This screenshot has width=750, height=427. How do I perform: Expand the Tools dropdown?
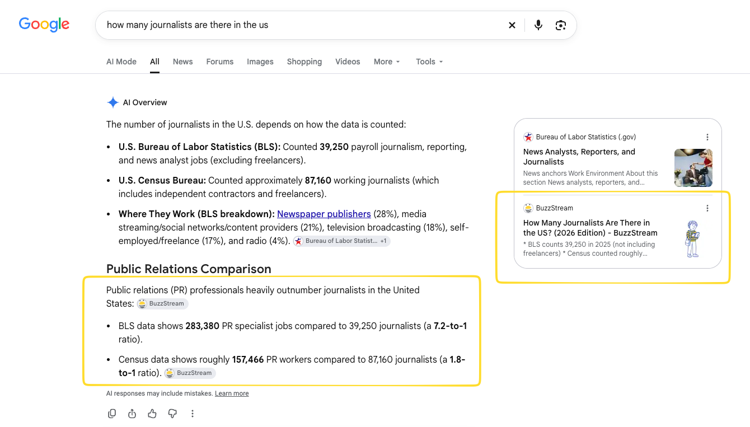(429, 62)
